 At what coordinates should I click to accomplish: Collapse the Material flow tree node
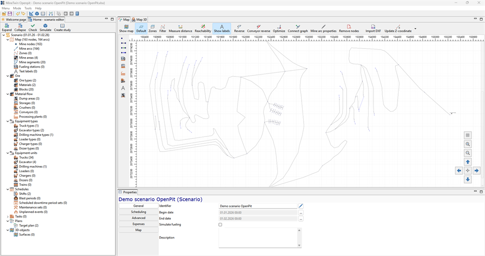coord(8,94)
